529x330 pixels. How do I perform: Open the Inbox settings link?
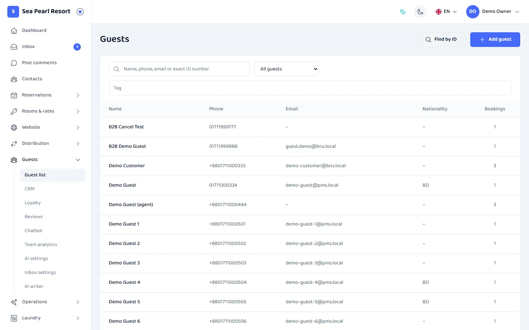click(x=53, y=273)
